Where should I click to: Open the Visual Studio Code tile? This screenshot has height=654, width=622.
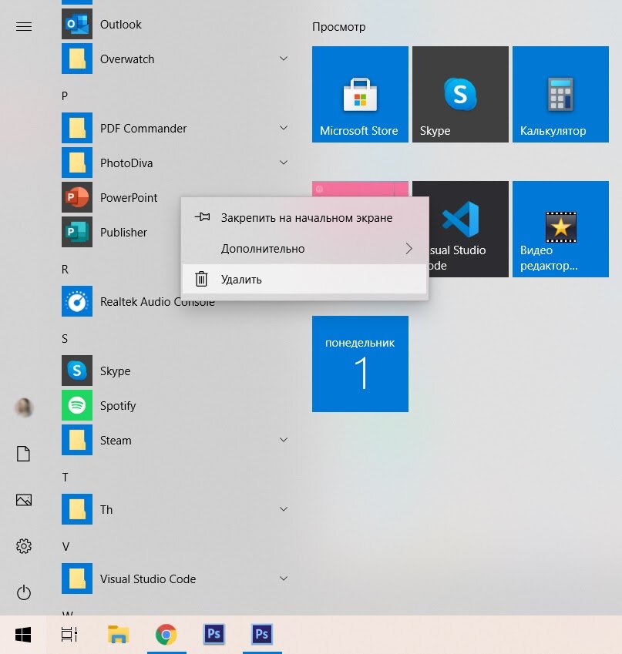pos(469,229)
